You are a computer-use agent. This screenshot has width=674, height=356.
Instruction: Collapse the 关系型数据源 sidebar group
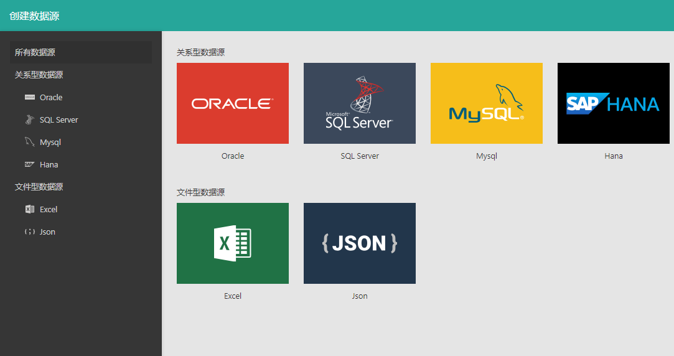39,75
